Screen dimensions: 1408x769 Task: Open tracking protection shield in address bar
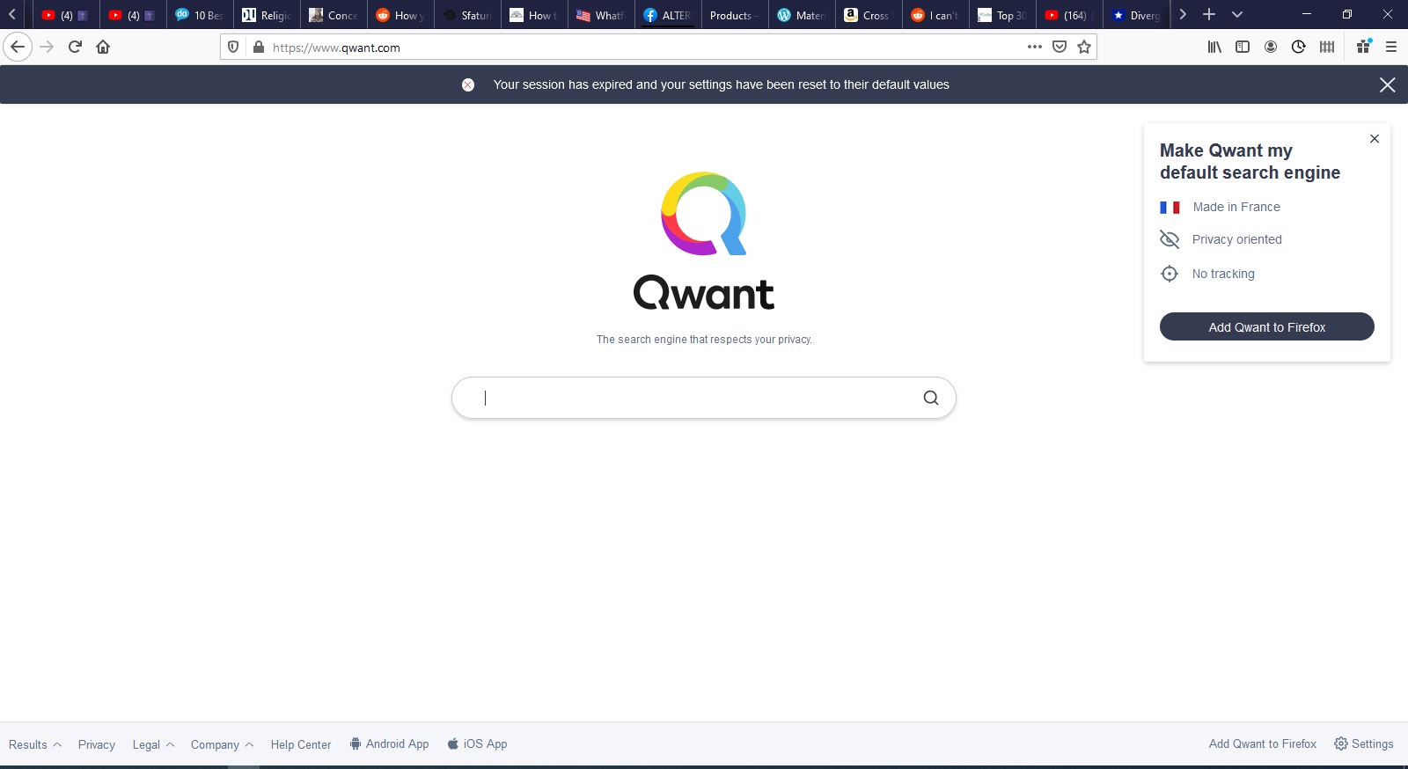pos(233,47)
